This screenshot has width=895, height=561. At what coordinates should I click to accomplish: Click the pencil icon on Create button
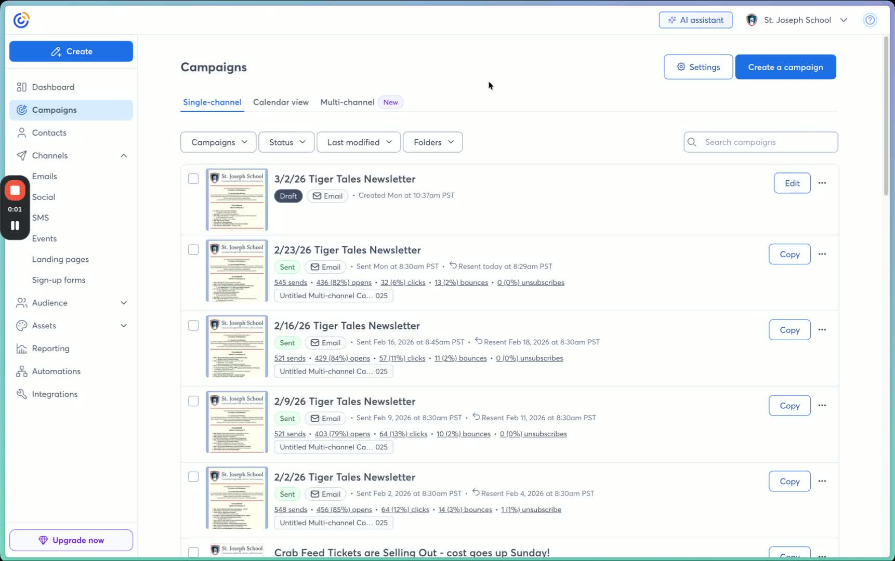tap(56, 51)
